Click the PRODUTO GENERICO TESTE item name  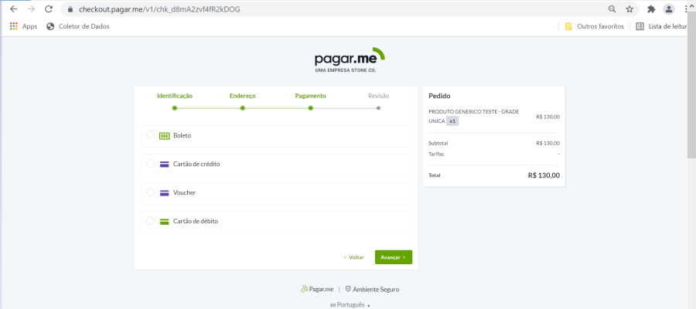point(473,116)
